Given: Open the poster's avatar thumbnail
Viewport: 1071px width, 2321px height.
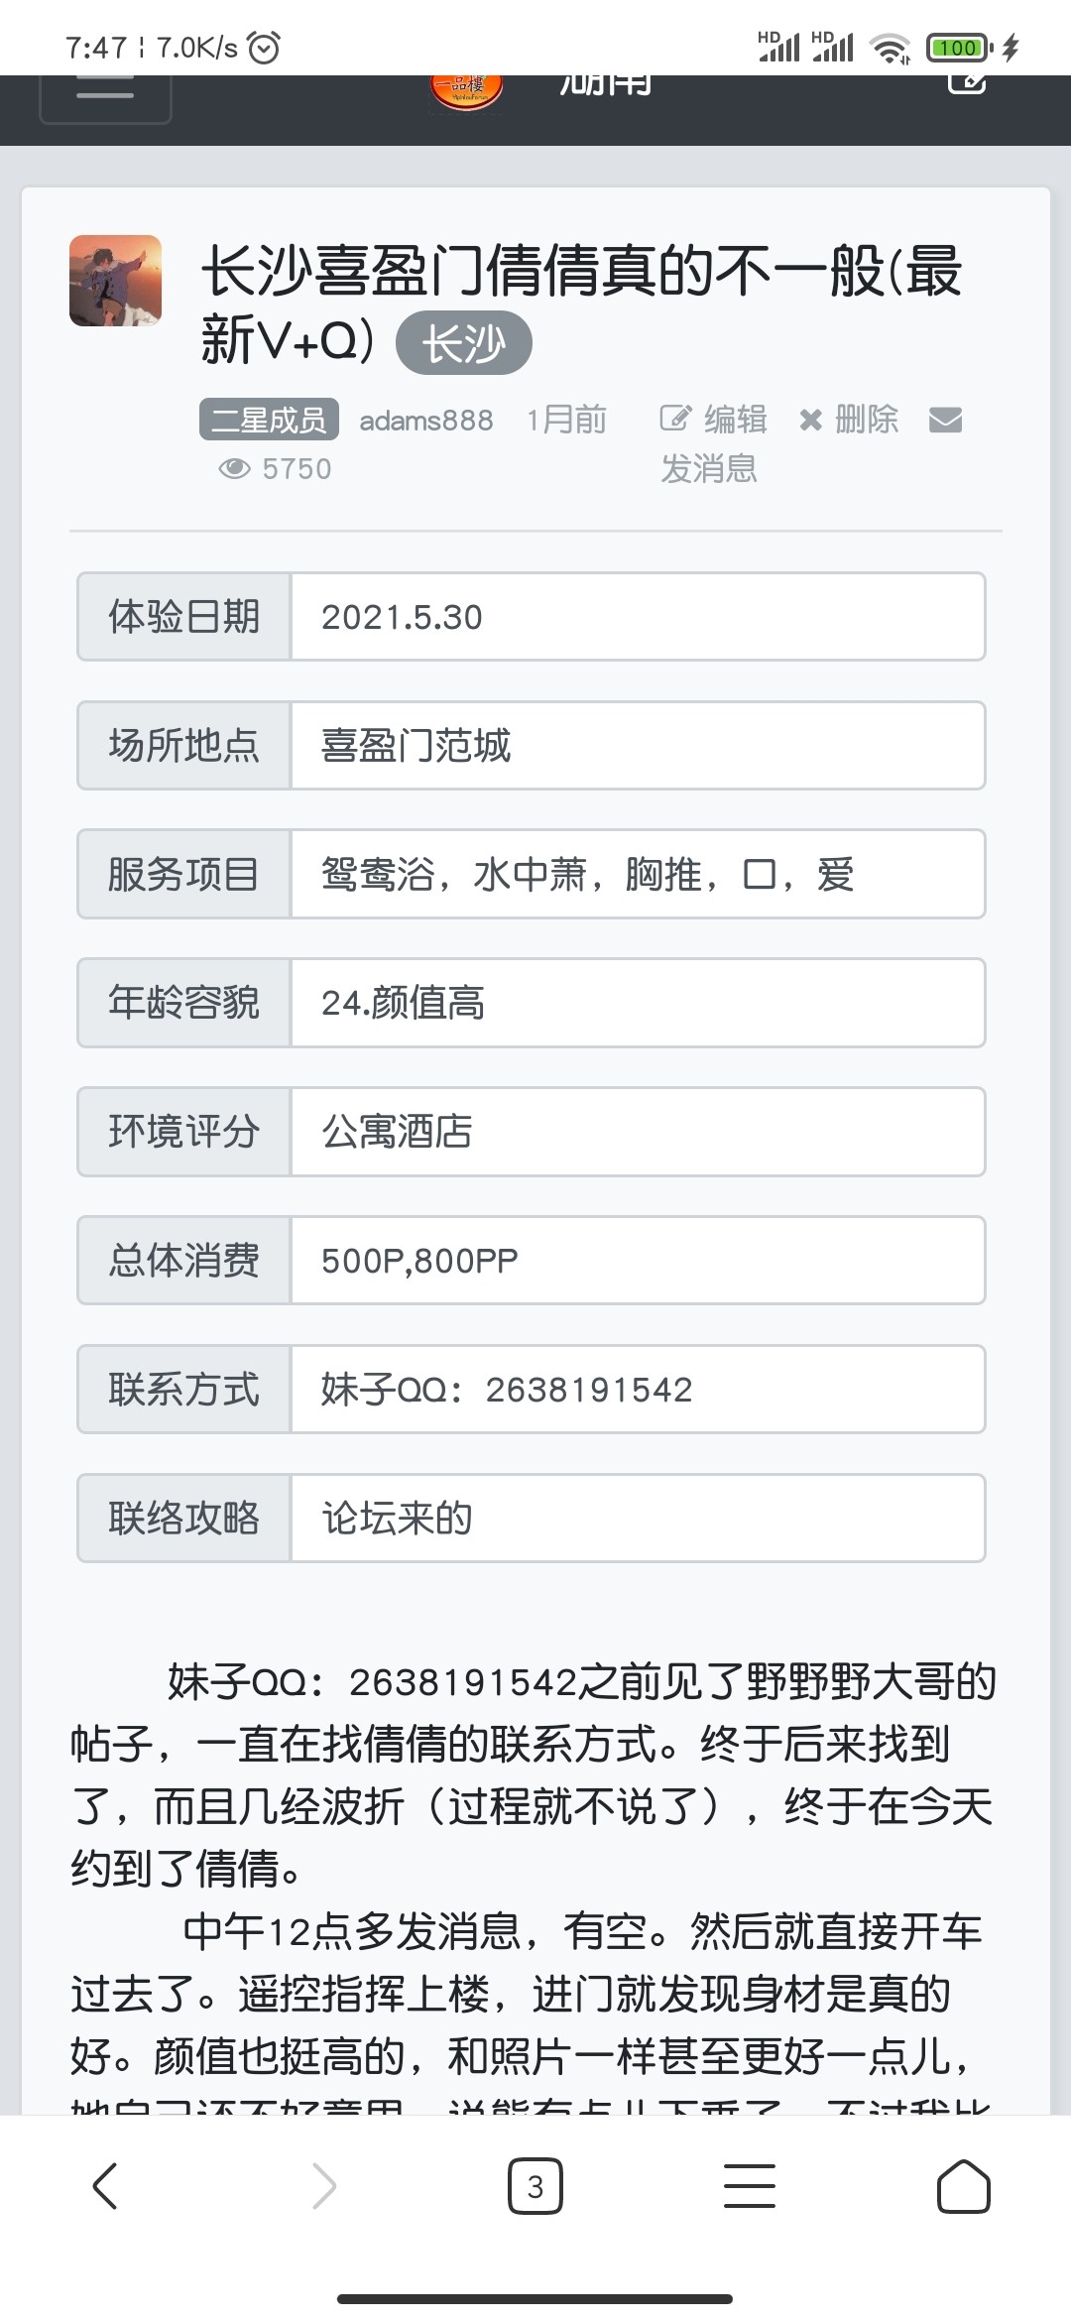Looking at the screenshot, I should click(115, 281).
